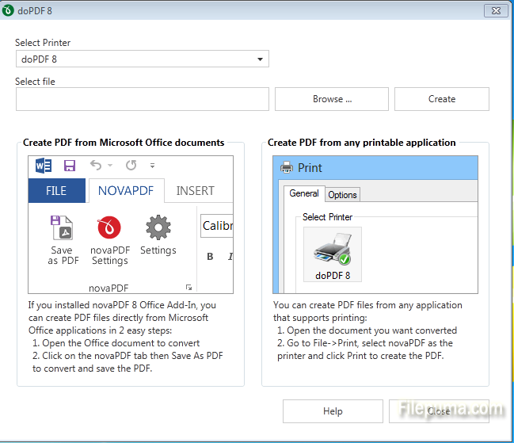Open the blue FILE tab
The height and width of the screenshot is (443, 514).
[x=56, y=191]
